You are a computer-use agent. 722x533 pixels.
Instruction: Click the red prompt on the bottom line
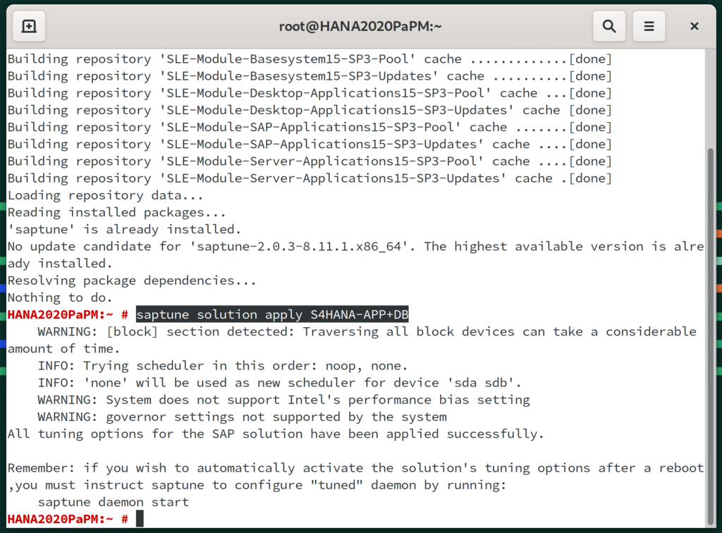[68, 519]
